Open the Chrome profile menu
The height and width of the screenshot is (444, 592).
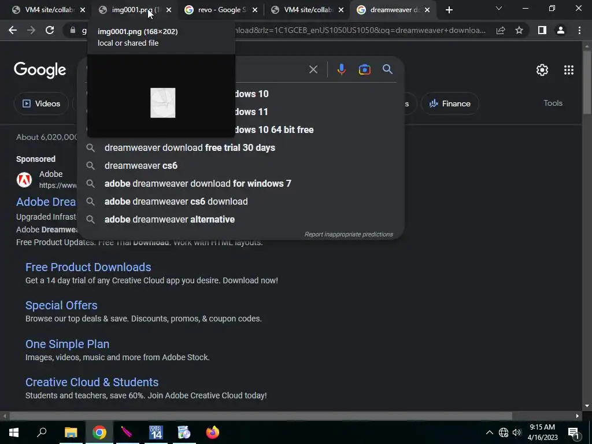click(561, 30)
